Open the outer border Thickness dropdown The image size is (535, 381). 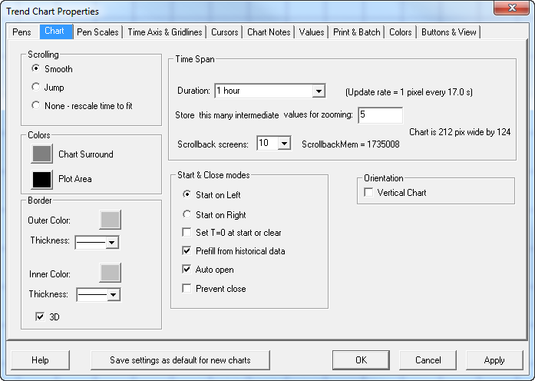(x=112, y=242)
